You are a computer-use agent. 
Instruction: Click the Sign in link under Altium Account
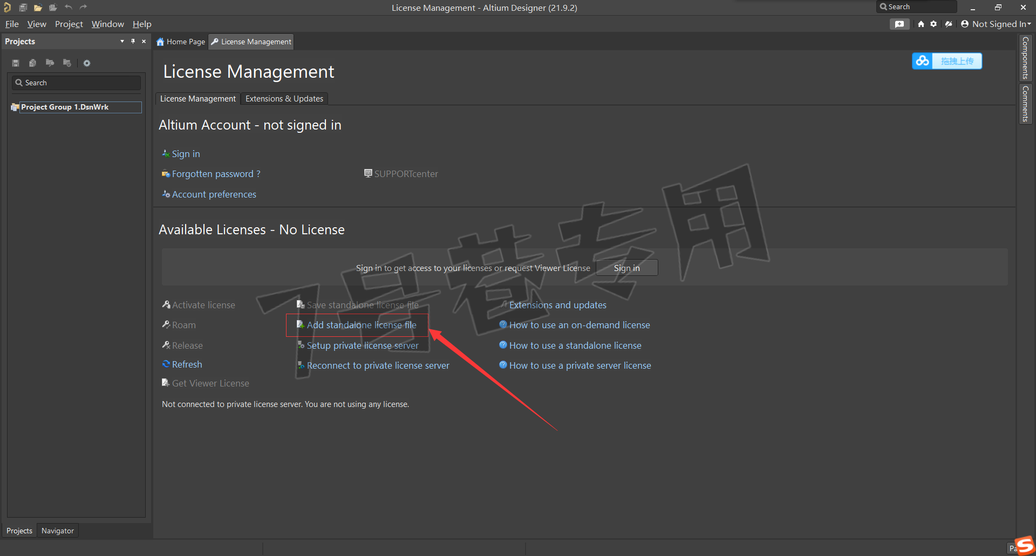point(186,154)
